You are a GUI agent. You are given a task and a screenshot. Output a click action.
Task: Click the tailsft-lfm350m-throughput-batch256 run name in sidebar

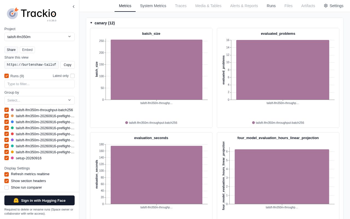pyautogui.click(x=44, y=110)
